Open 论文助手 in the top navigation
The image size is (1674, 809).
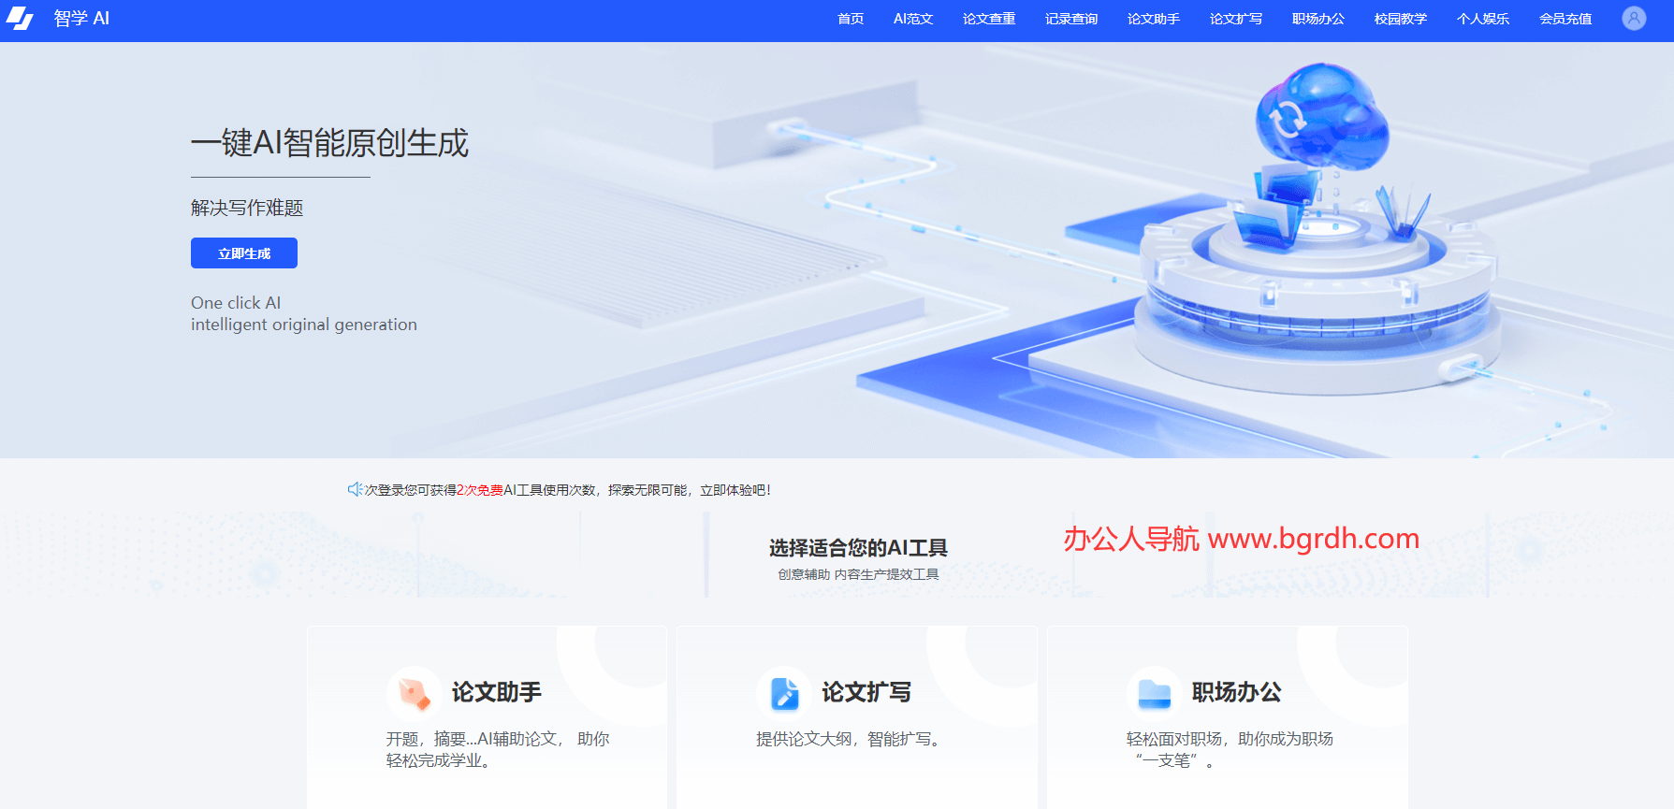point(1153,19)
